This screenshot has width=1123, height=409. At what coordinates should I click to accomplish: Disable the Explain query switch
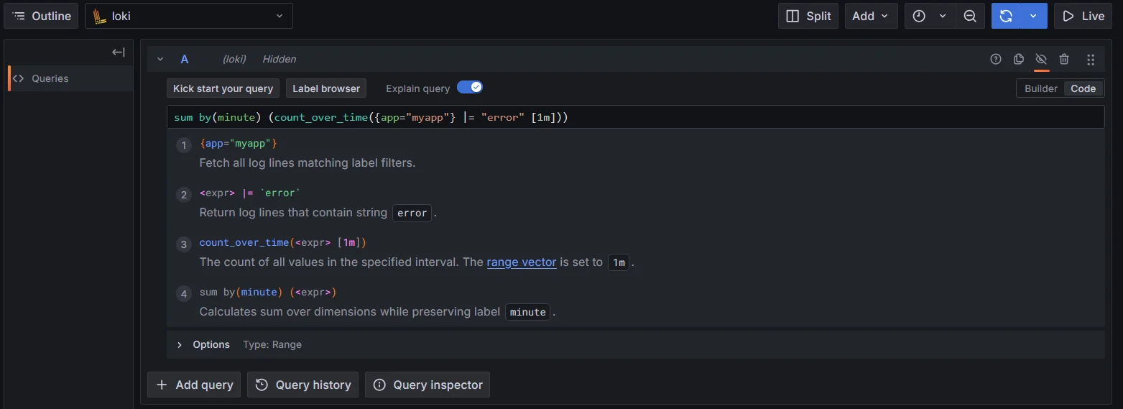(x=470, y=88)
